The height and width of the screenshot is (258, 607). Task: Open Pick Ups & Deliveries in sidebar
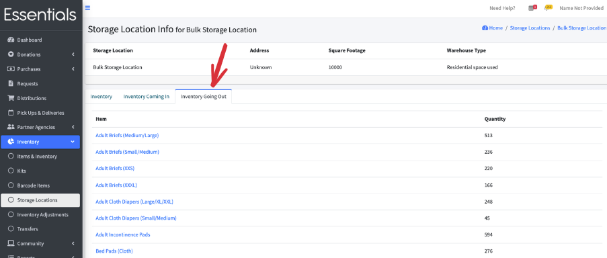coord(40,113)
